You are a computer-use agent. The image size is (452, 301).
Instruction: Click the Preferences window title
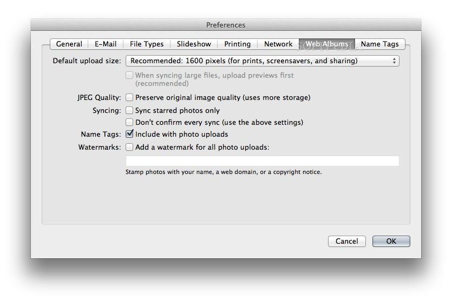click(226, 25)
